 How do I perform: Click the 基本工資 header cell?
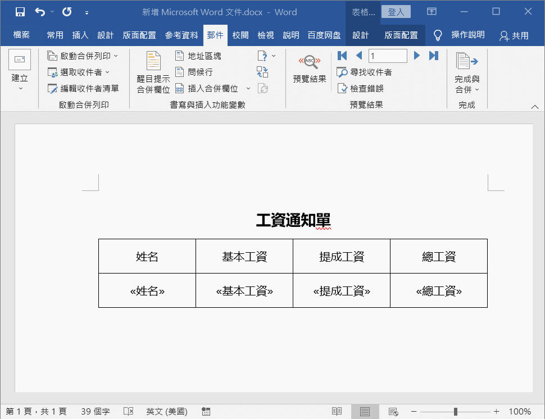(244, 257)
